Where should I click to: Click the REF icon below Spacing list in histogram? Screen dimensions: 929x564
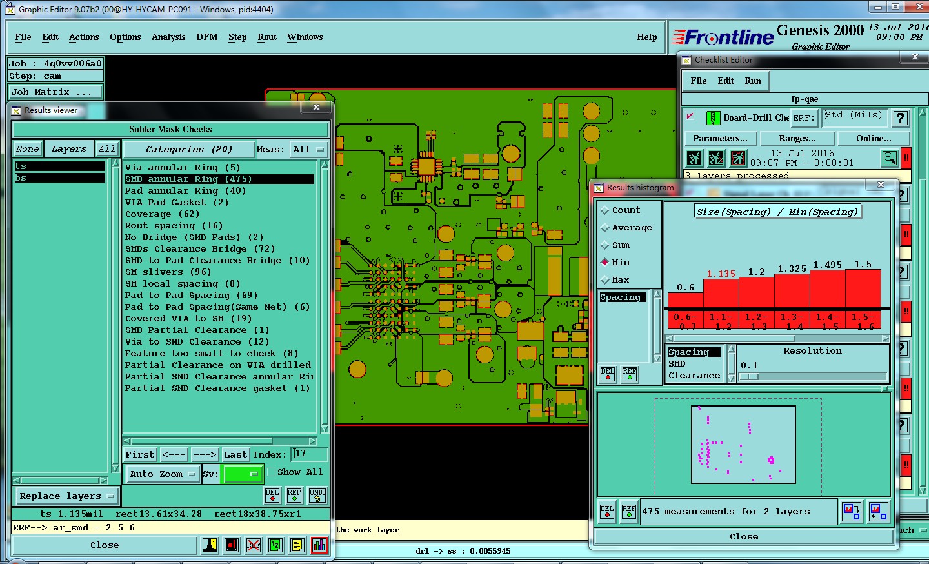(630, 374)
